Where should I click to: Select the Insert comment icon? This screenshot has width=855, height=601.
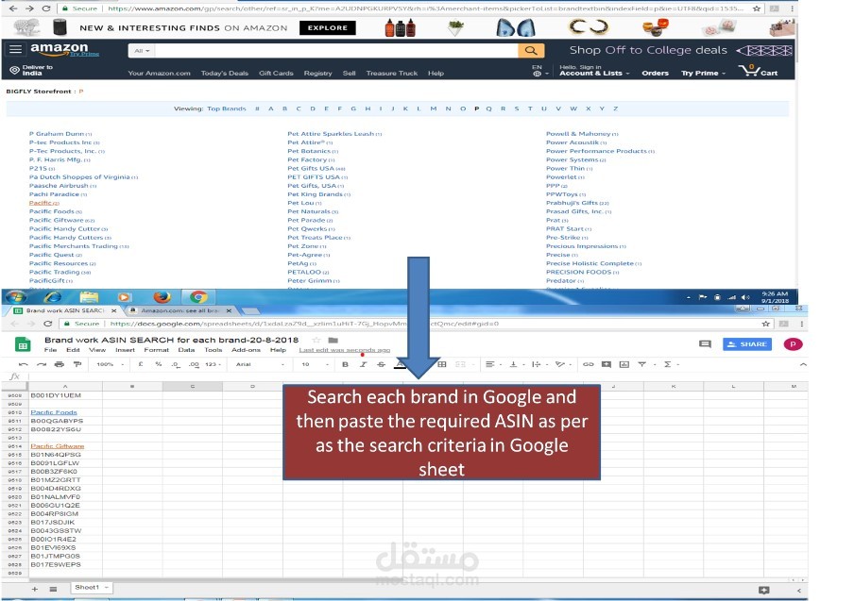[x=607, y=363]
